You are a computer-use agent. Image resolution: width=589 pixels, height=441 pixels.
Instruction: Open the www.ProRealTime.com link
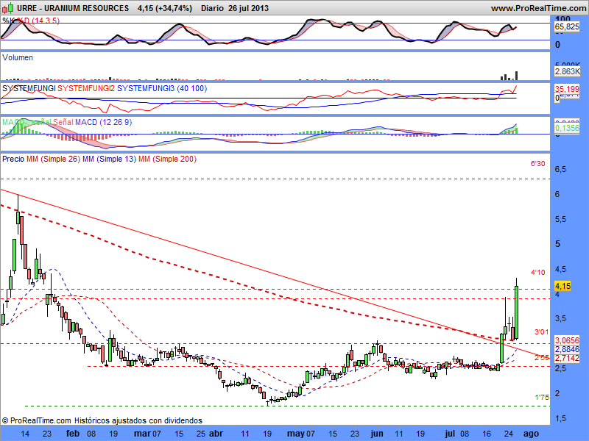pos(538,8)
